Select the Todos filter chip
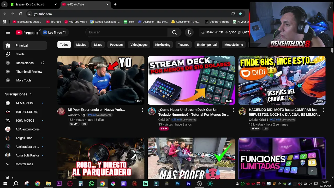The image size is (334, 188). click(x=64, y=45)
